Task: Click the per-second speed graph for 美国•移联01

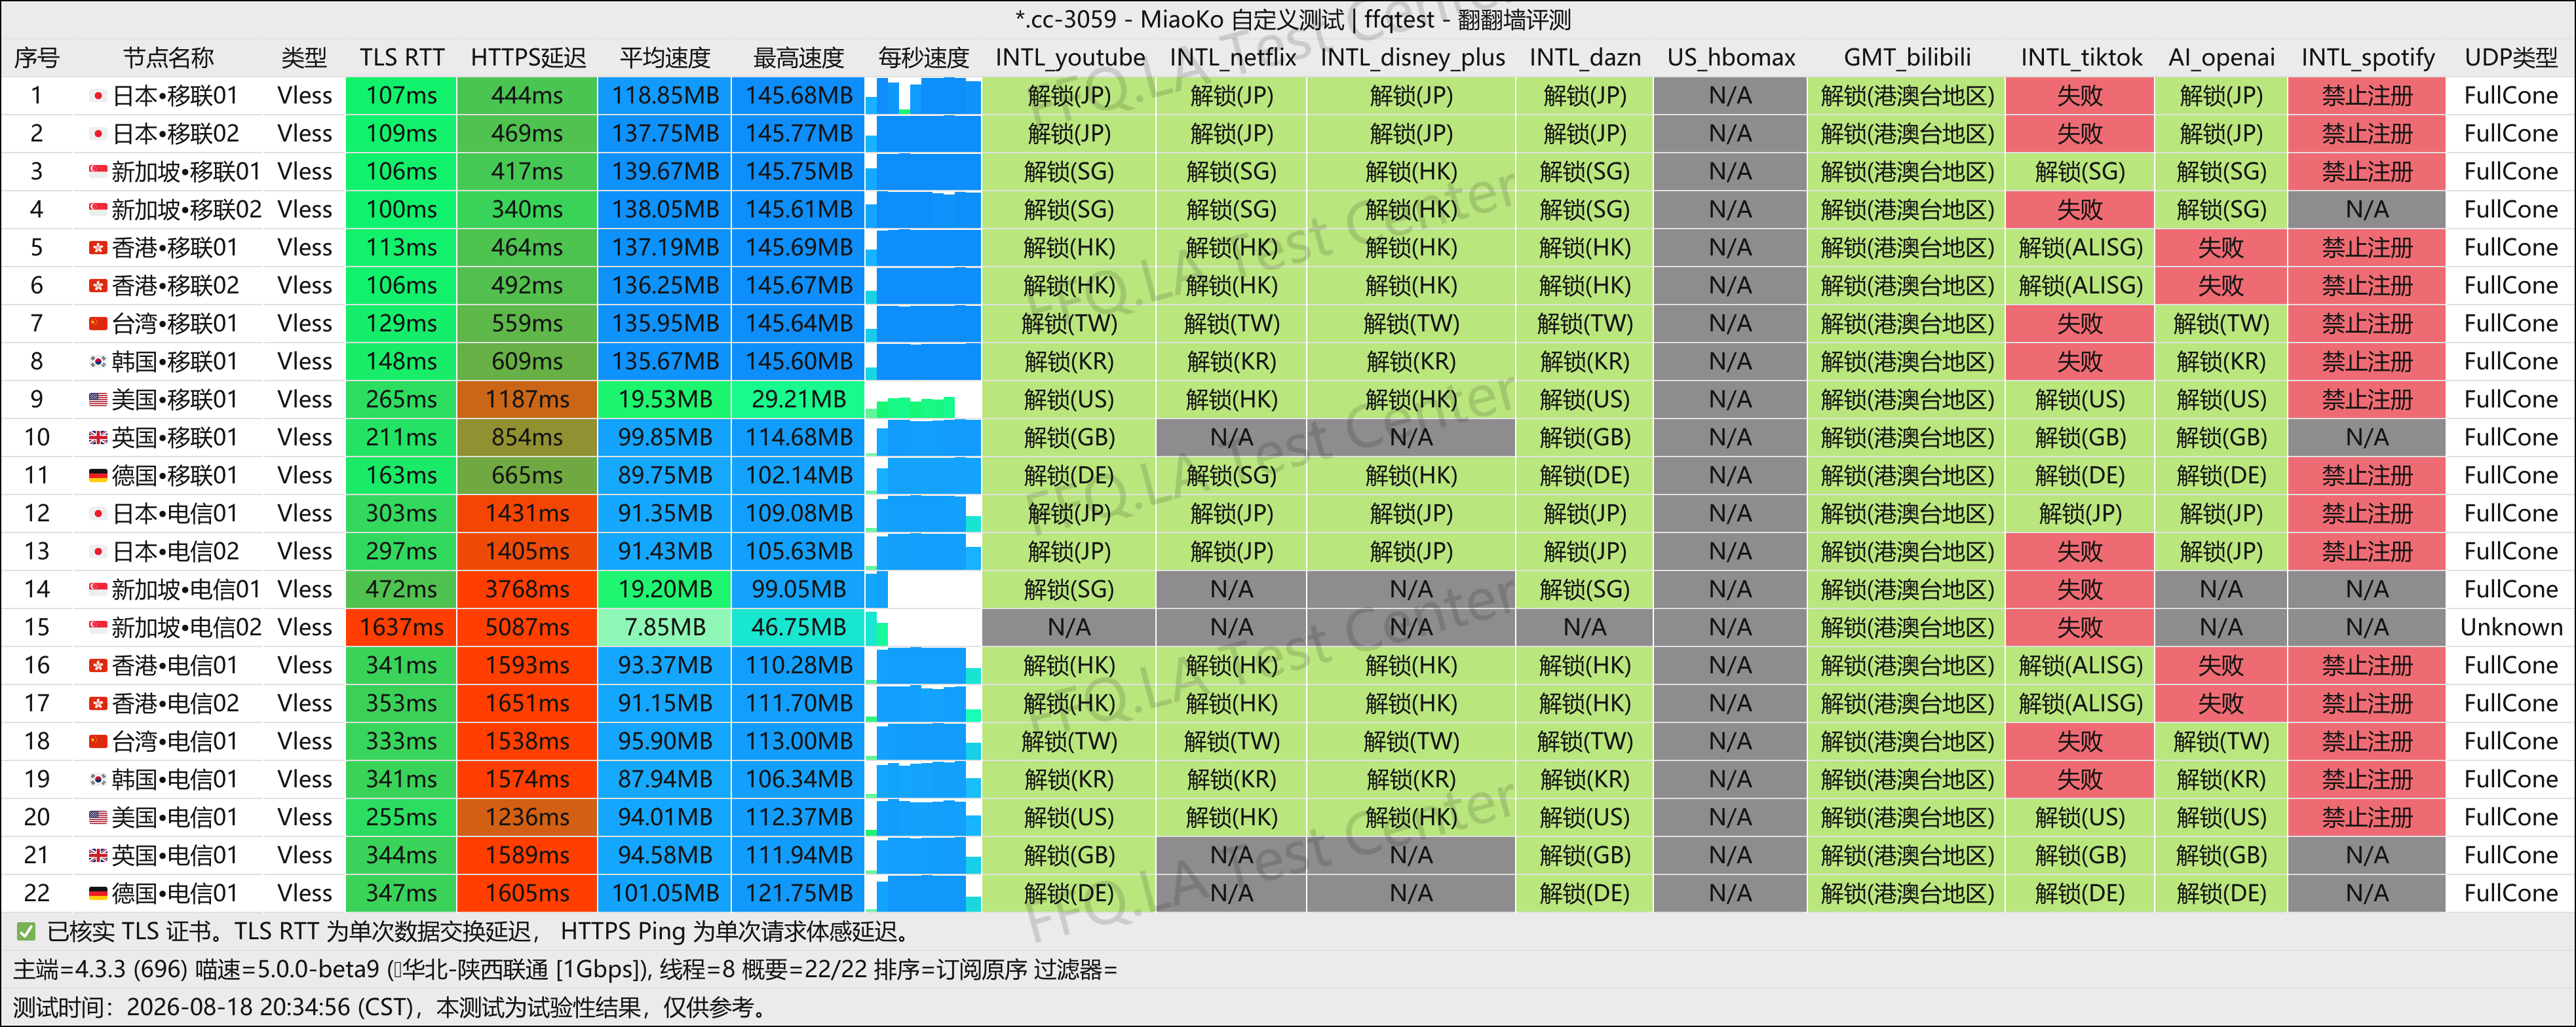Action: coord(924,400)
